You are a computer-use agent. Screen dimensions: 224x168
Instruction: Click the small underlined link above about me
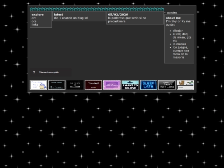pos(172,13)
